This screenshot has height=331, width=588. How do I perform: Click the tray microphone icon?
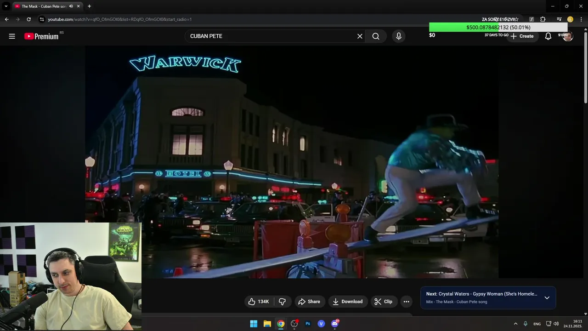(526, 324)
